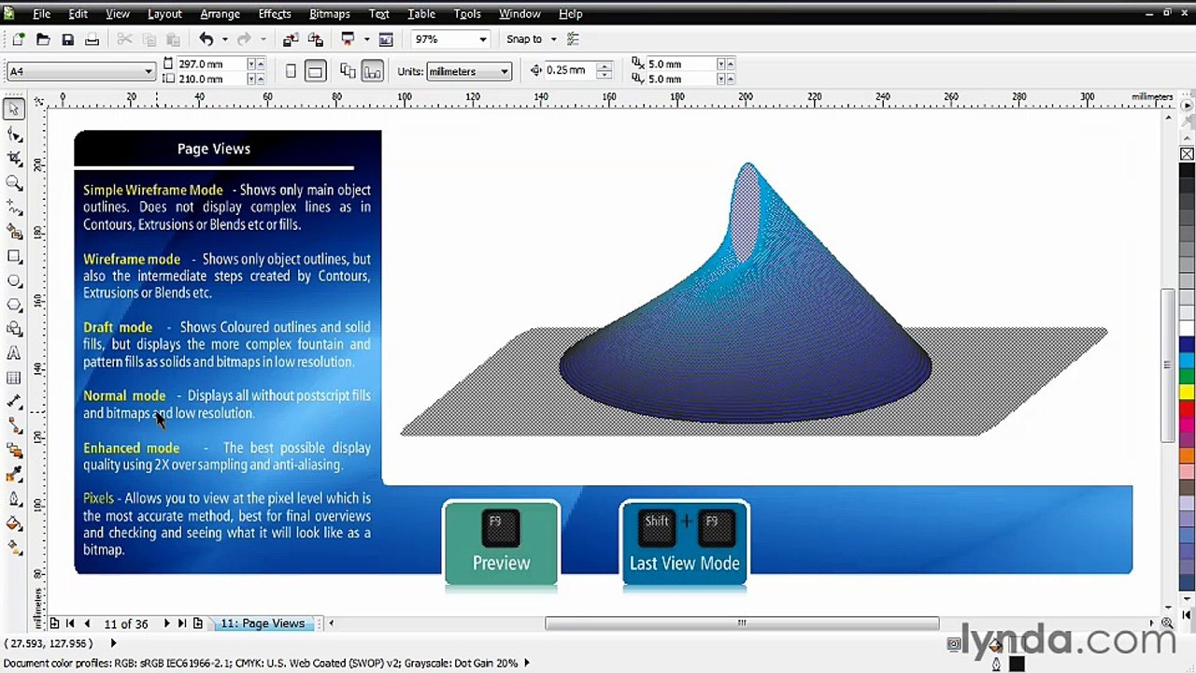1196x673 pixels.
Task: Select the Rectangle tool
Action: (x=14, y=255)
